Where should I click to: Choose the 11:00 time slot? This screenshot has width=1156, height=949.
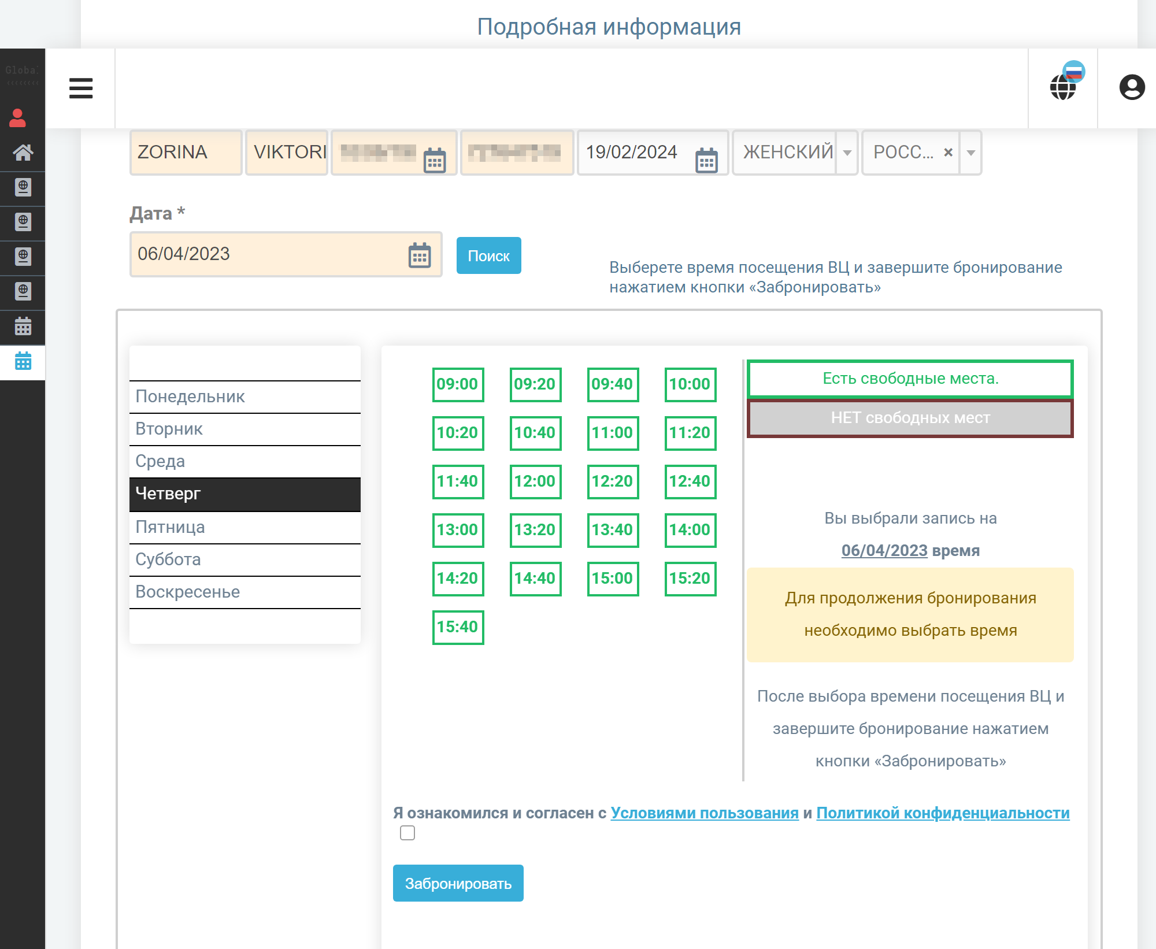pyautogui.click(x=613, y=433)
